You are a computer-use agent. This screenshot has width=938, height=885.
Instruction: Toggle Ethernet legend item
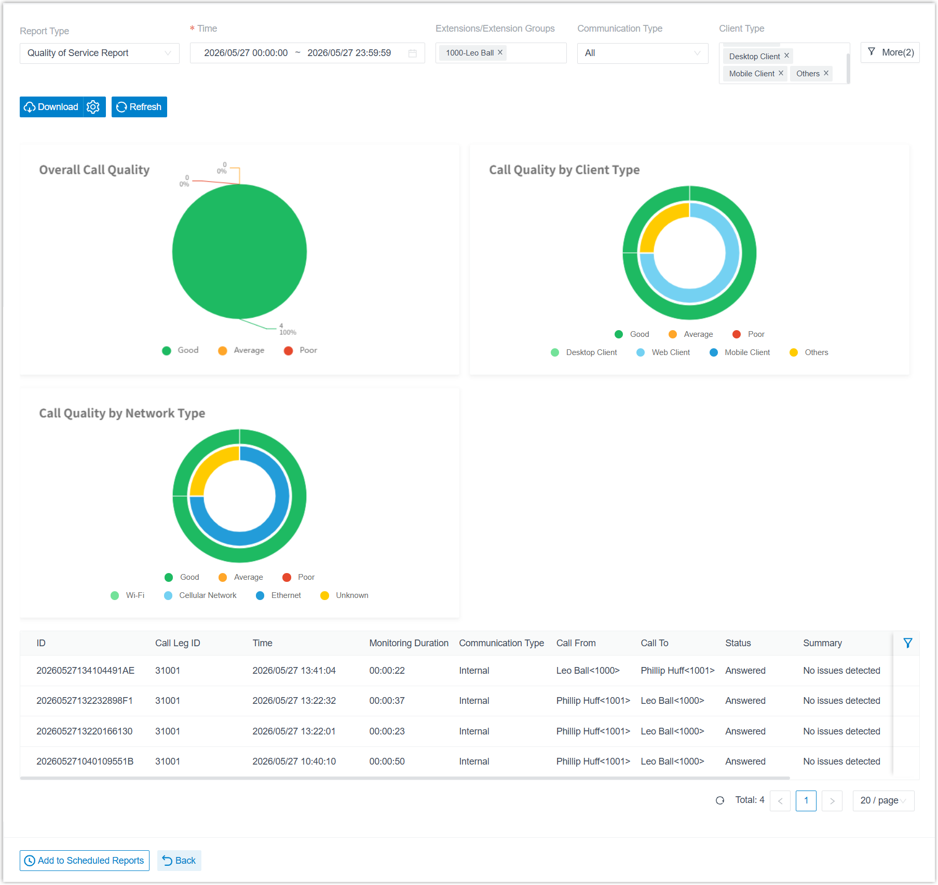(x=279, y=595)
